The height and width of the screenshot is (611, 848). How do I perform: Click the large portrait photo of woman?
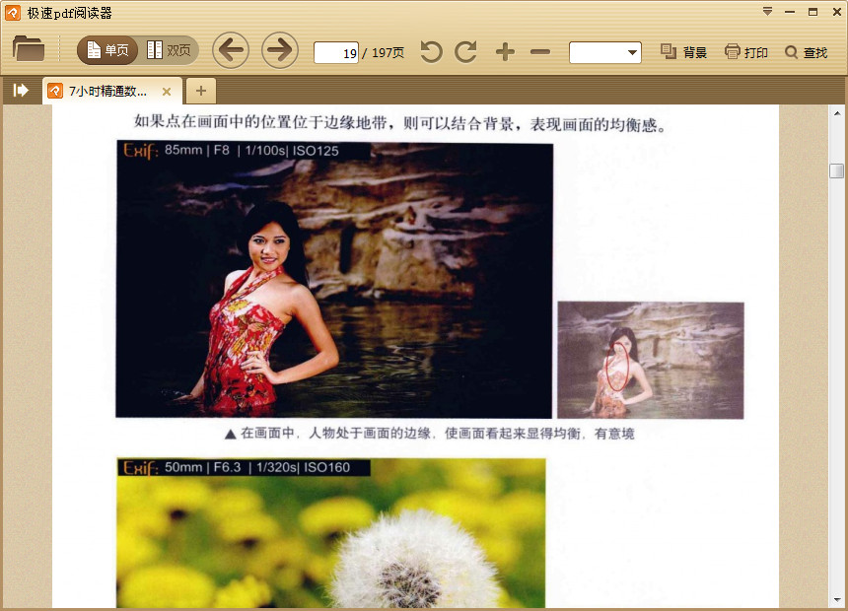click(334, 280)
